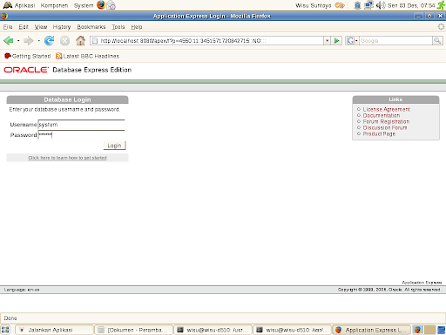Click the network status tray icon
Image resolution: width=446 pixels, height=335 pixels.
coord(368,5)
